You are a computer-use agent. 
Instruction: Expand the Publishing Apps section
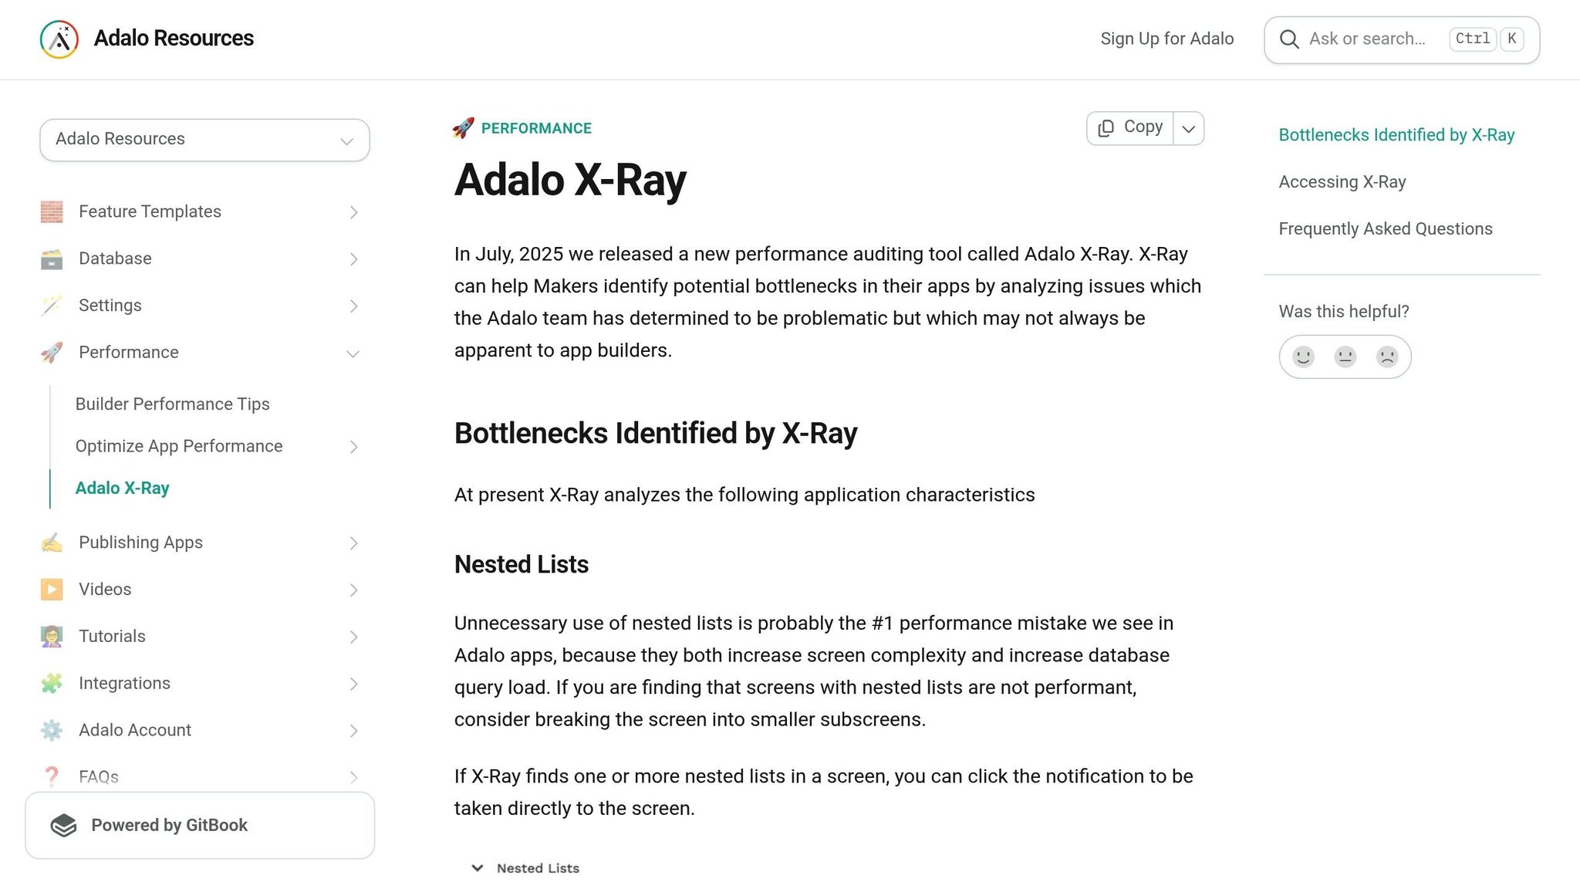tap(353, 543)
